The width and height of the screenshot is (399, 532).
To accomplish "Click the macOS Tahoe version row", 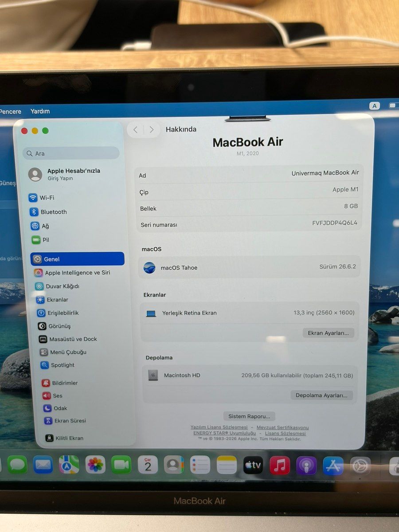I will click(250, 267).
